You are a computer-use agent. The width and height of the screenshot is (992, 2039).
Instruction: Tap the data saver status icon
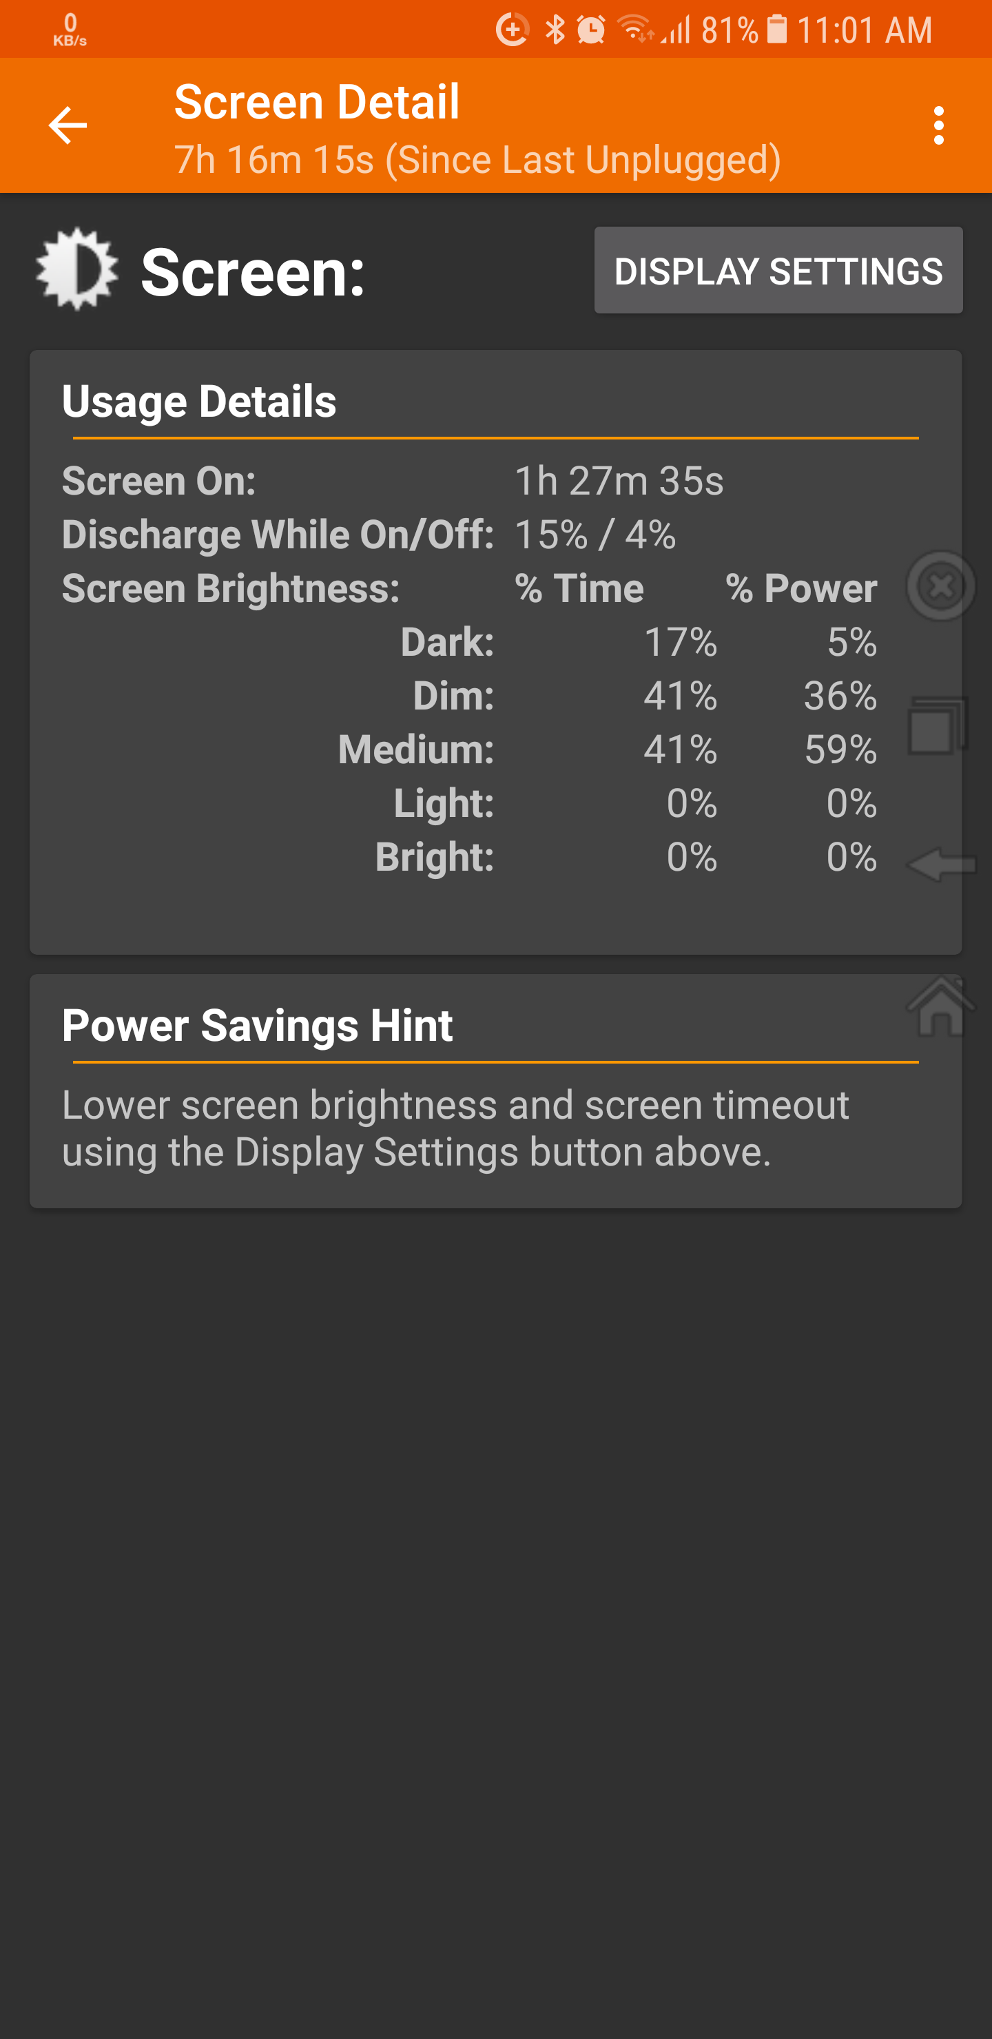pos(513,30)
